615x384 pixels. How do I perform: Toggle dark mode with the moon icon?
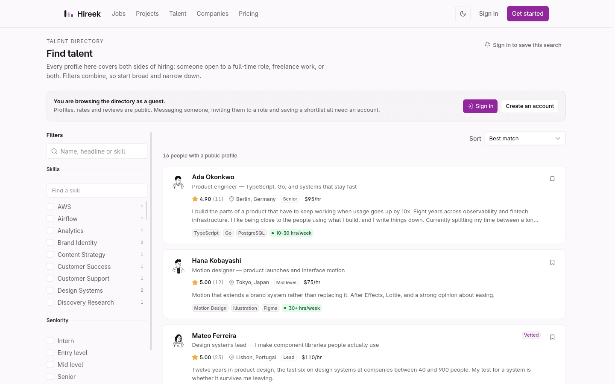tap(463, 14)
